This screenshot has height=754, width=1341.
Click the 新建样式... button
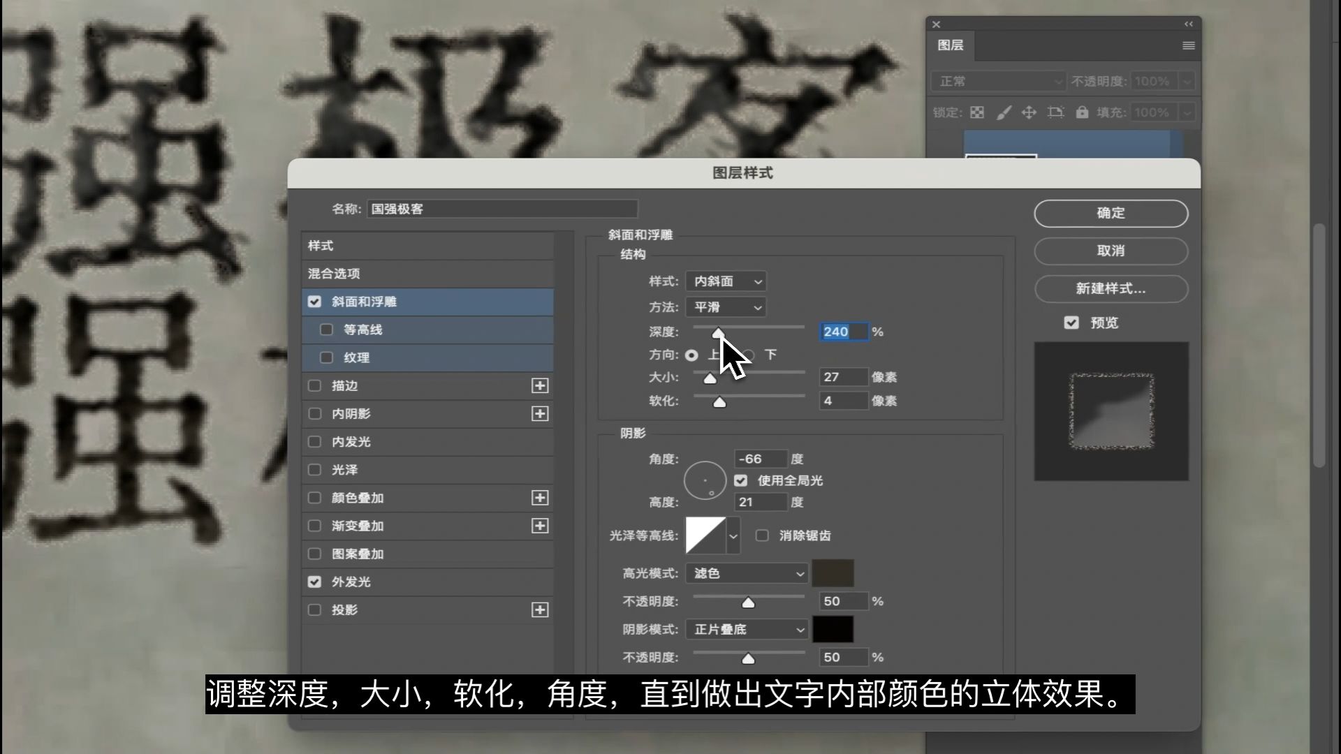coord(1111,289)
